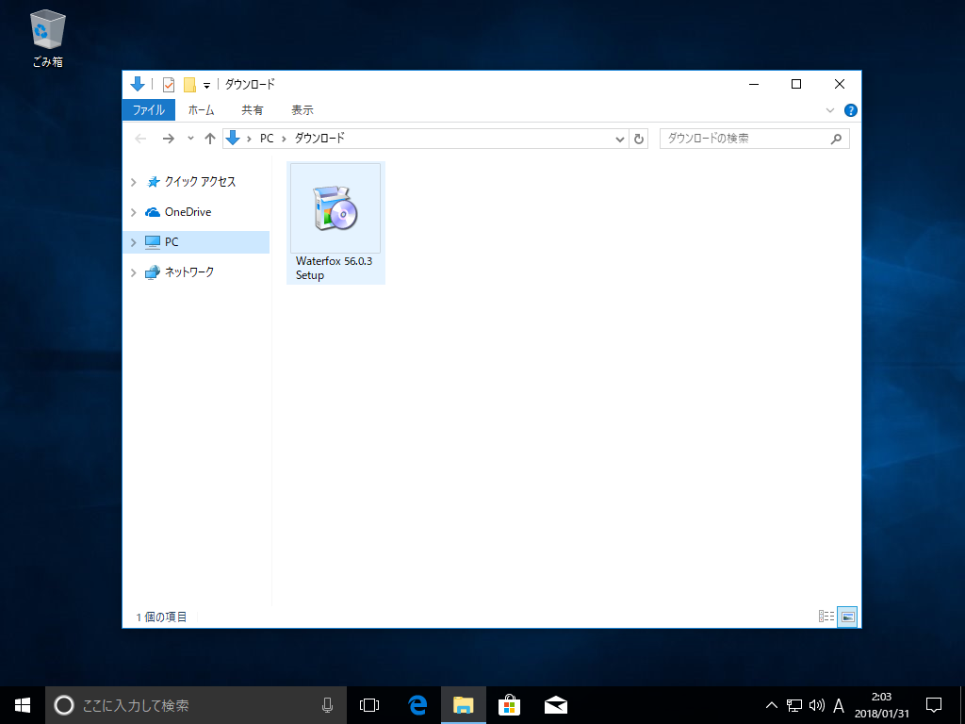Open the Mail app from the taskbar
965x724 pixels.
(556, 705)
